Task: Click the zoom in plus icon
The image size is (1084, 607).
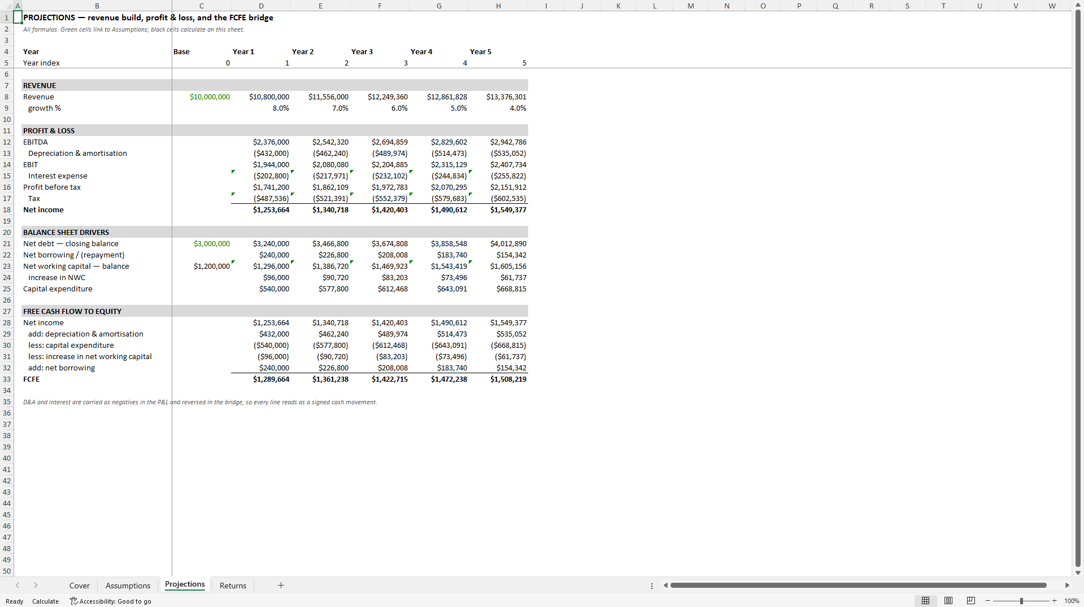Action: click(1054, 601)
